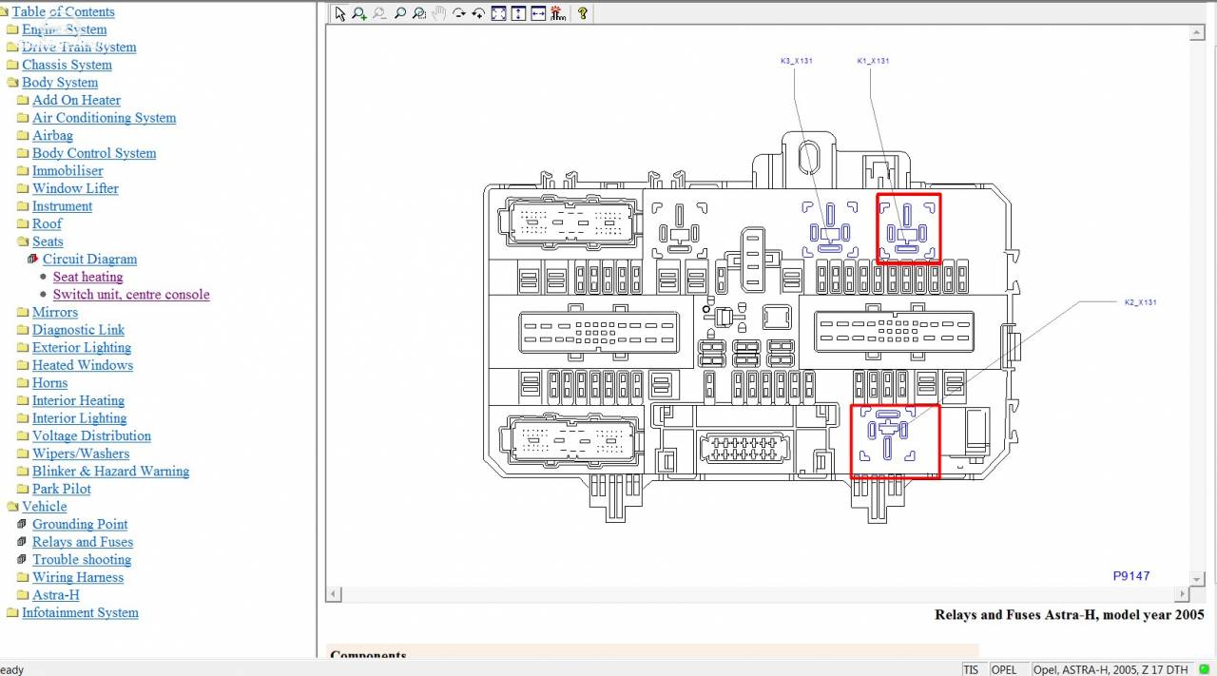
Task: Open the Diagnostic Link entry
Action: (x=78, y=330)
